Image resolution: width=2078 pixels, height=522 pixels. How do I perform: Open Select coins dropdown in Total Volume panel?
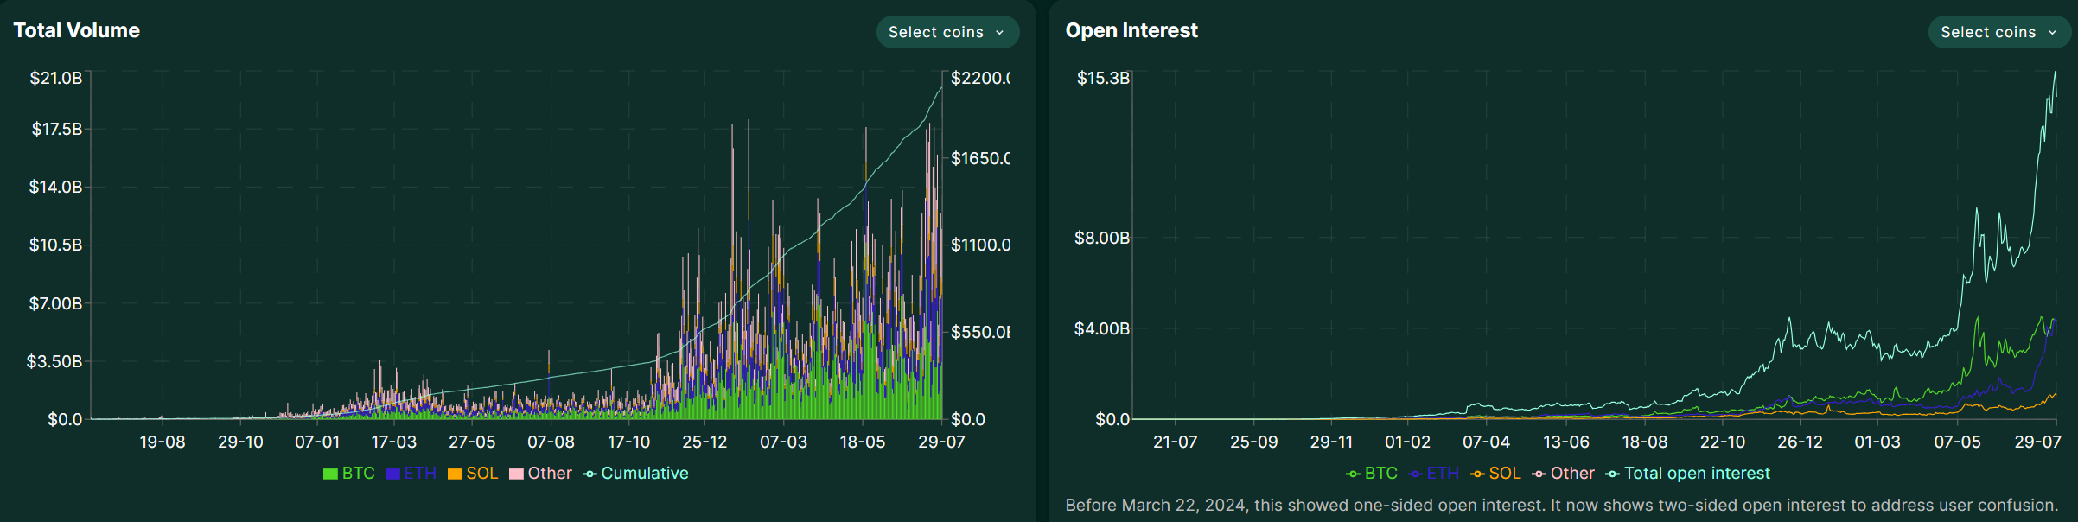[x=947, y=32]
